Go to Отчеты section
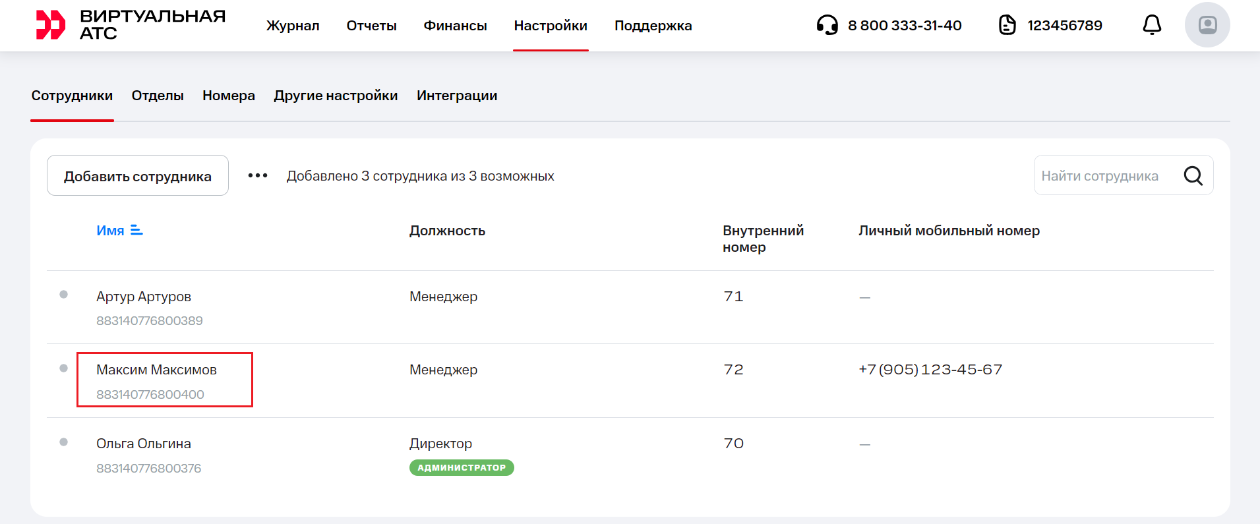Viewport: 1260px width, 524px height. coord(371,26)
